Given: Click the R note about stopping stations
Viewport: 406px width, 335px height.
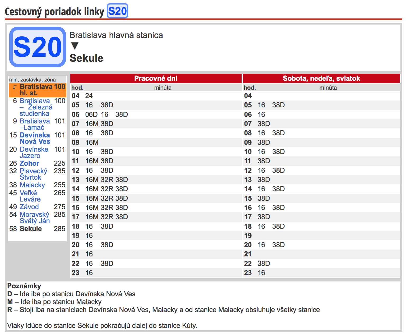Looking at the screenshot, I should (164, 310).
